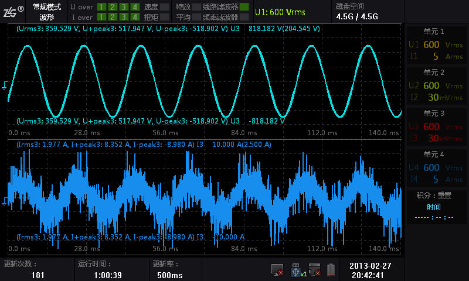Click the U3 voltage zero-level marker arrow
The height and width of the screenshot is (281, 469).
click(5, 85)
